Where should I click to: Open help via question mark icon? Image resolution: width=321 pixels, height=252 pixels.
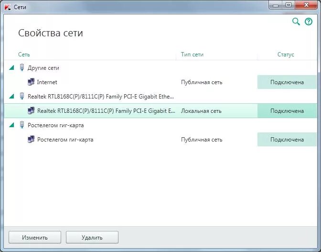tap(309, 22)
